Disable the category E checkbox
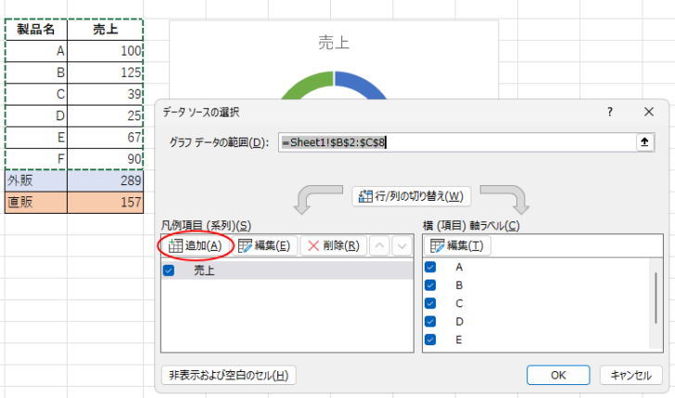 click(430, 339)
